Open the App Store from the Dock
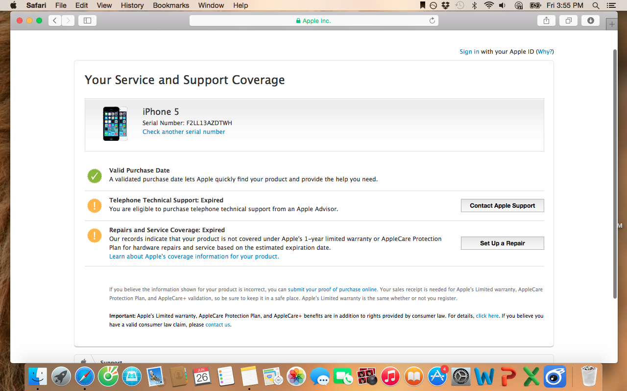This screenshot has height=391, width=627. (x=437, y=377)
